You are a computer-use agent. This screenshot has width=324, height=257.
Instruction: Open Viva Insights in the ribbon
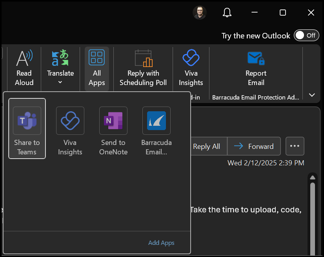coord(191,68)
